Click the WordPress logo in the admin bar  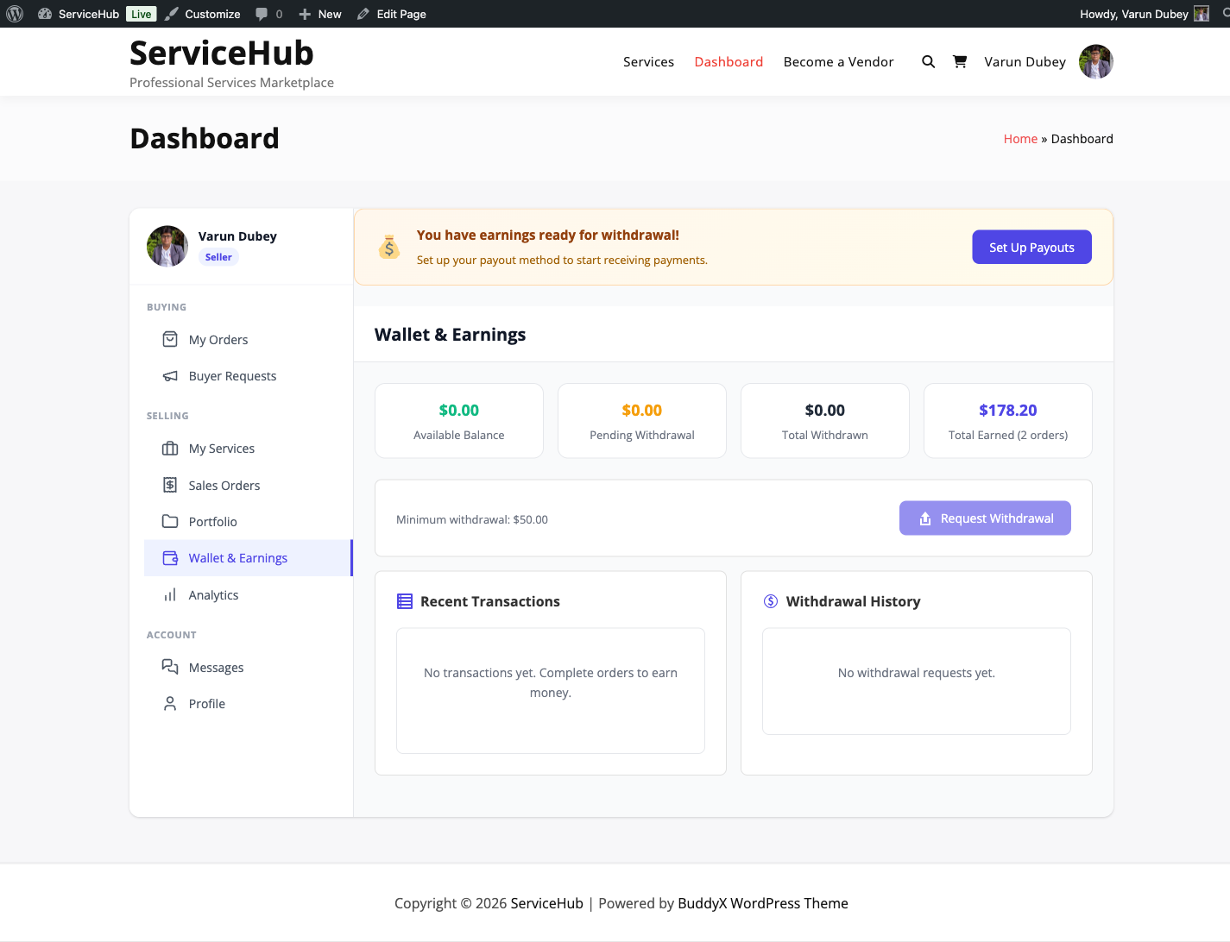(x=15, y=13)
